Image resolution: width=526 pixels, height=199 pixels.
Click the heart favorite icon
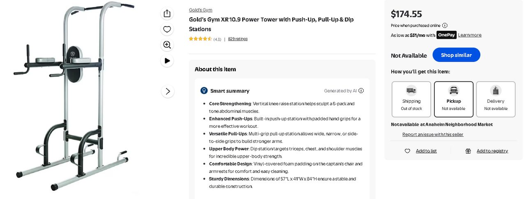click(x=167, y=29)
